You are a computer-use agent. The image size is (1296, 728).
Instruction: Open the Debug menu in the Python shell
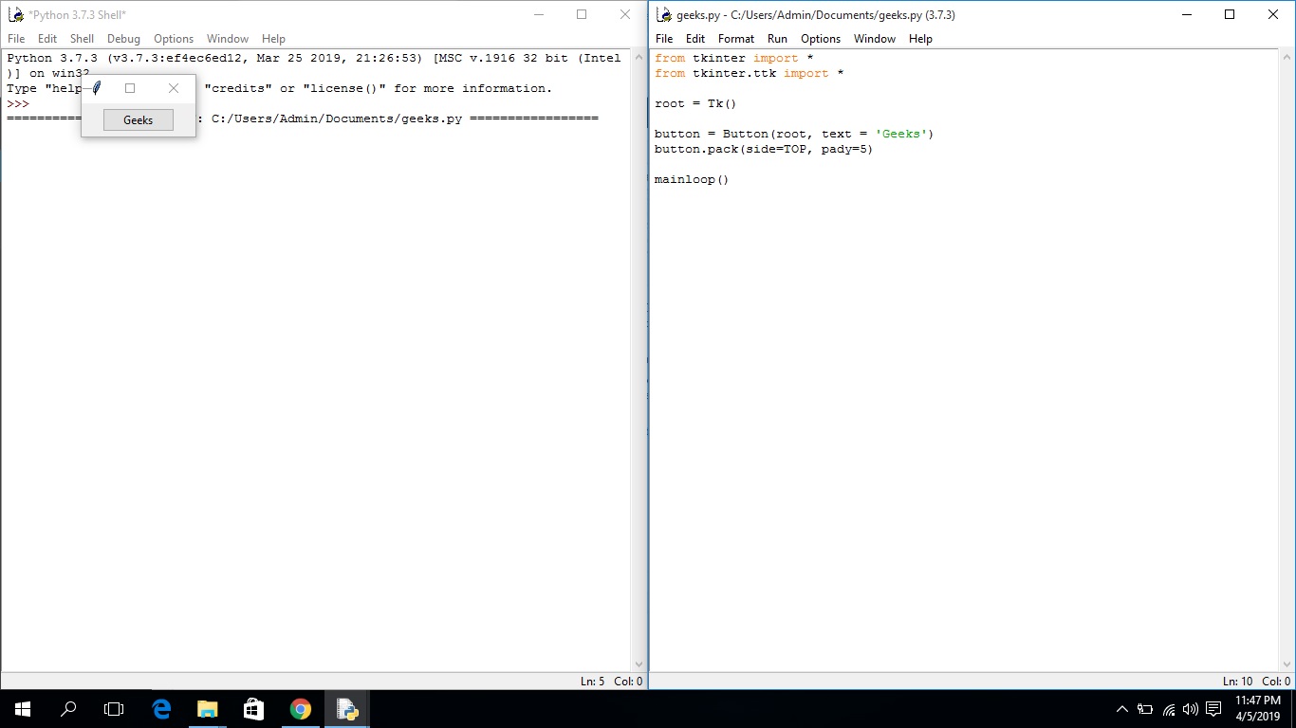click(123, 39)
